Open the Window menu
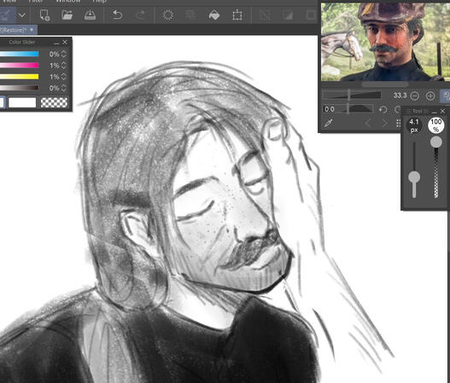The height and width of the screenshot is (383, 450). 67,1
